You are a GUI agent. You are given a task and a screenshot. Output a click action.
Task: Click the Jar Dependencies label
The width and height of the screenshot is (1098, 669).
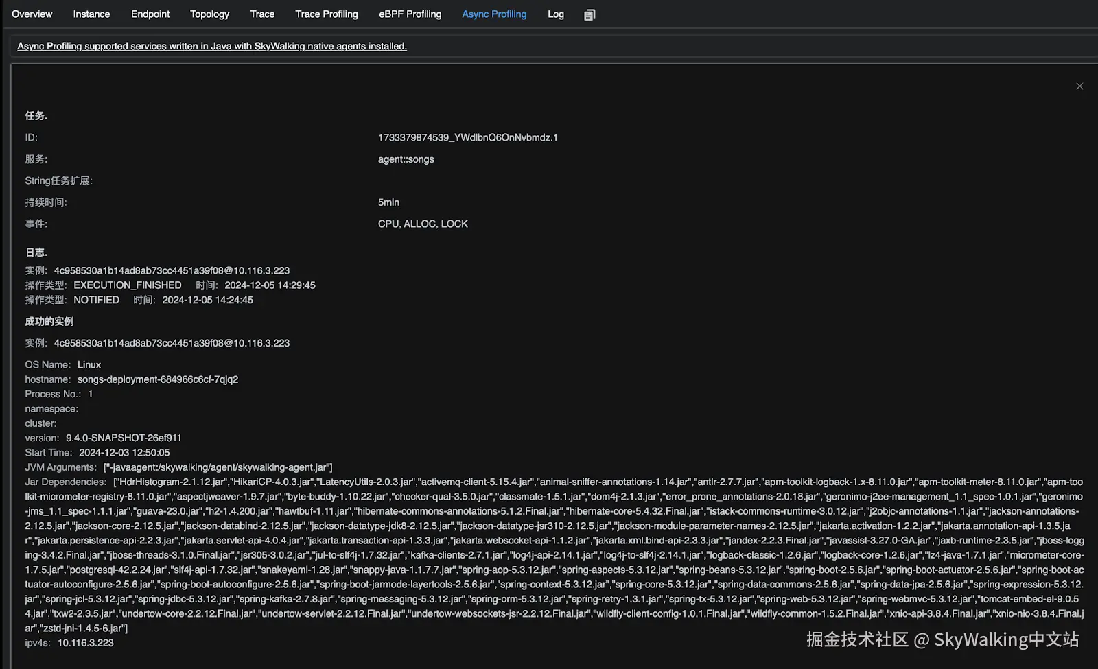point(66,482)
